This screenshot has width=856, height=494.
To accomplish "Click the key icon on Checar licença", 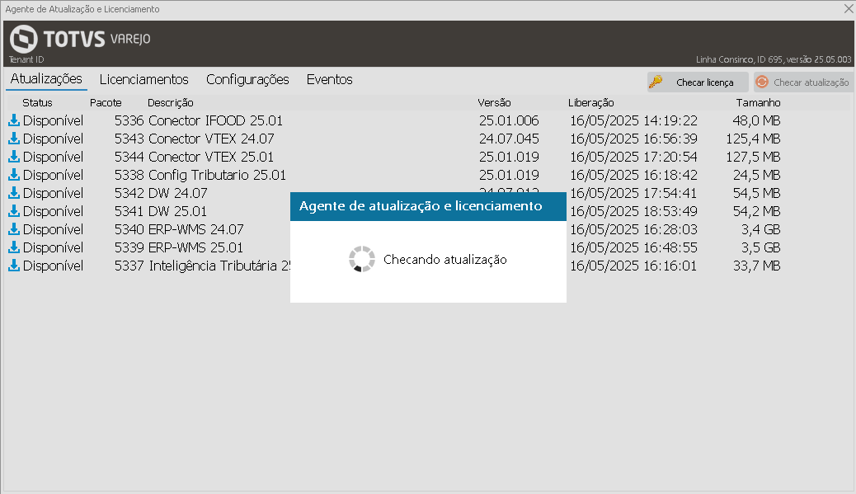I will [656, 82].
